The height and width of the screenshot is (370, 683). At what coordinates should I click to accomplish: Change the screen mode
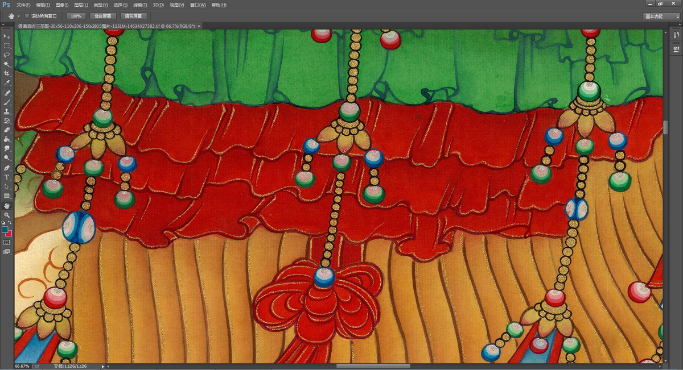(x=7, y=252)
